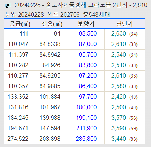The height and width of the screenshot is (147, 151).
Task: Click unit price 2,580 (33)
Action: click(125, 86)
